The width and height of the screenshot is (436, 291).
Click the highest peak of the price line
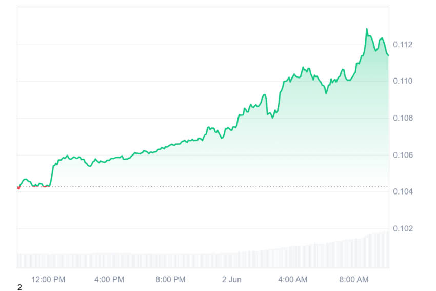coord(367,29)
